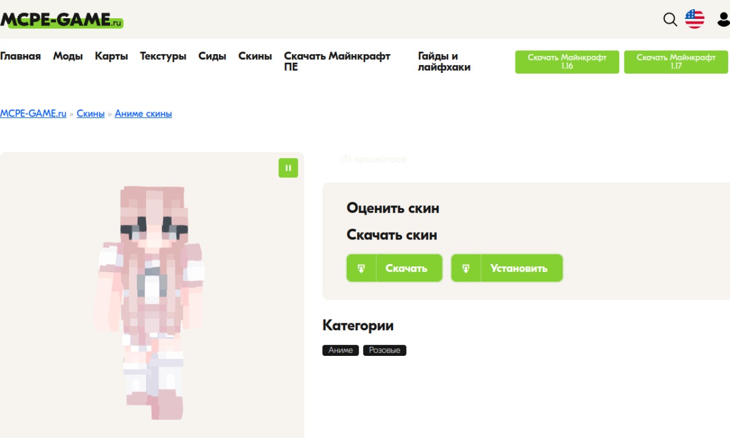Select the Аниме category tag
The width and height of the screenshot is (730, 438).
click(x=340, y=350)
